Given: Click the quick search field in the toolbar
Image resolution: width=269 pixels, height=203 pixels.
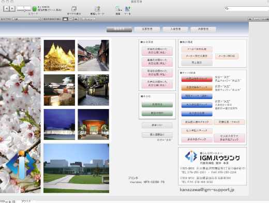Looking at the screenshot, I should [x=247, y=8].
